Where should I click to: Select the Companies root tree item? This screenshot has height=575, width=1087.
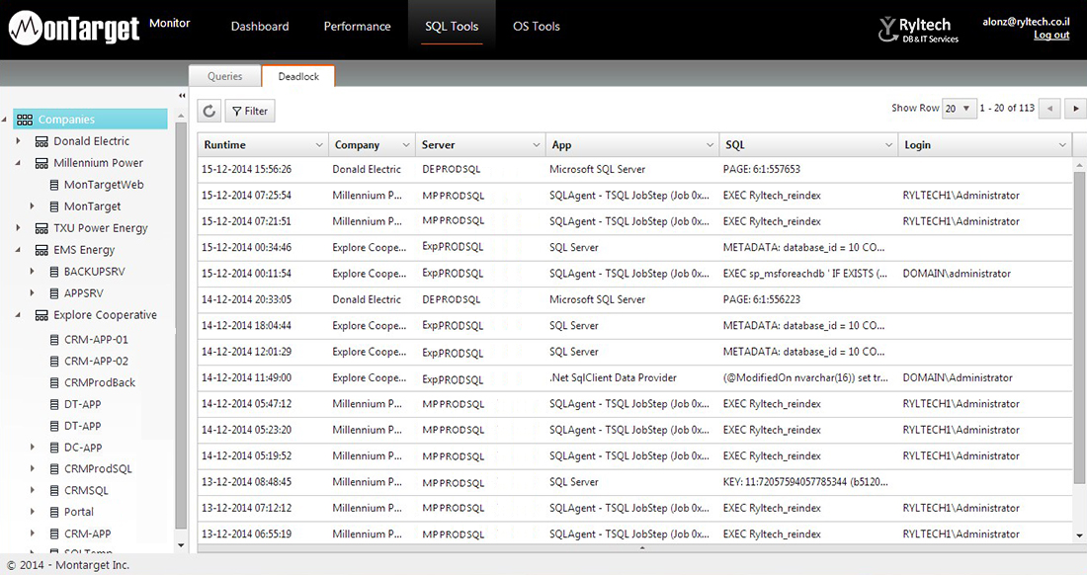click(x=90, y=120)
